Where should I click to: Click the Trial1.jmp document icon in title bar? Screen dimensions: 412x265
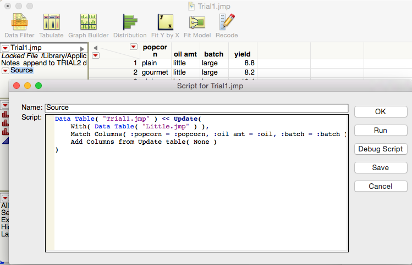[x=191, y=6]
